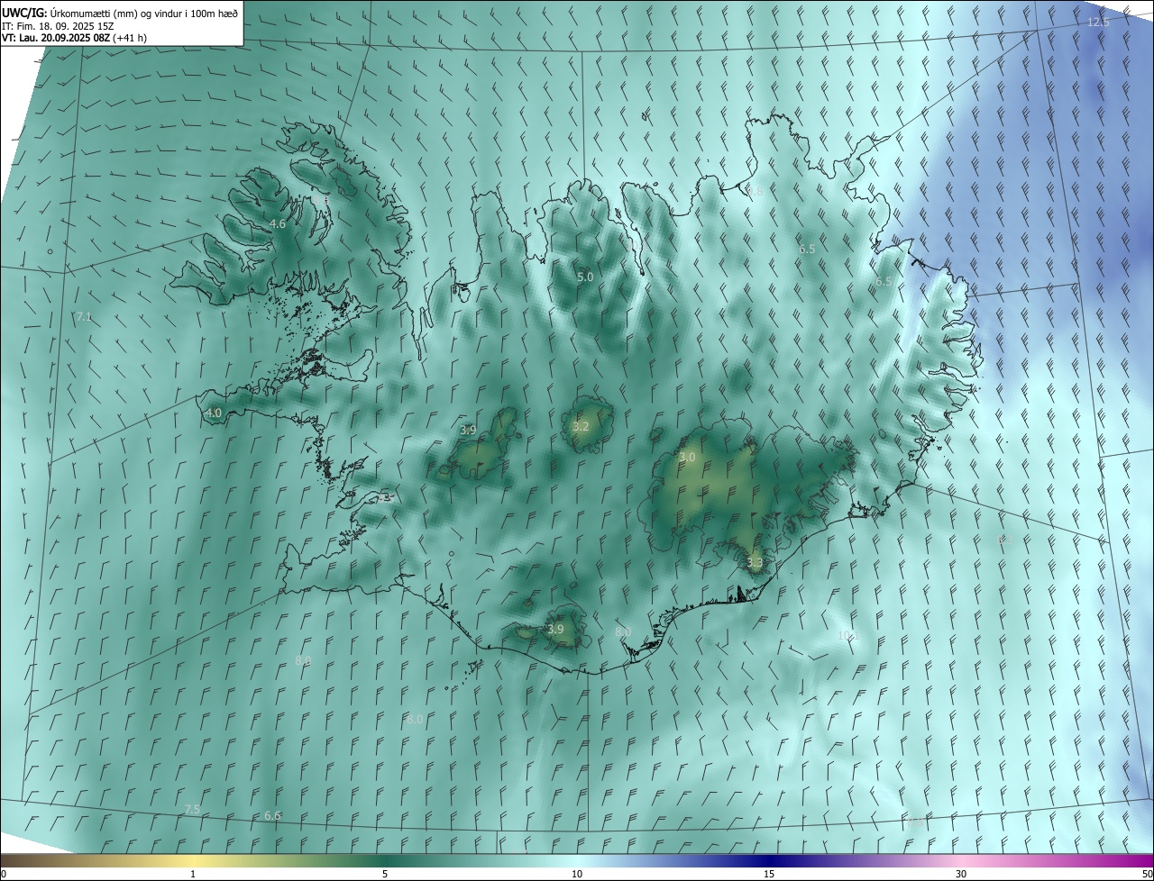
Task: Click the 6.8 value in northeast Iceland
Action: pos(755,192)
